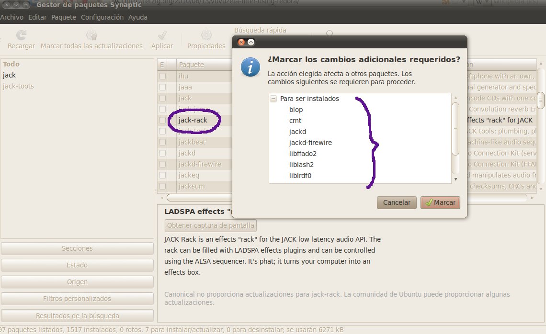Click Marcar todas las actualizaciones icon
Image resolution: width=546 pixels, height=334 pixels.
click(91, 35)
